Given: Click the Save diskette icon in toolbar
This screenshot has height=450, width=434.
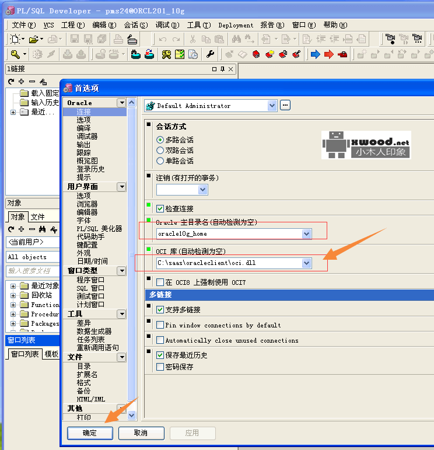Looking at the screenshot, I should click(x=75, y=39).
